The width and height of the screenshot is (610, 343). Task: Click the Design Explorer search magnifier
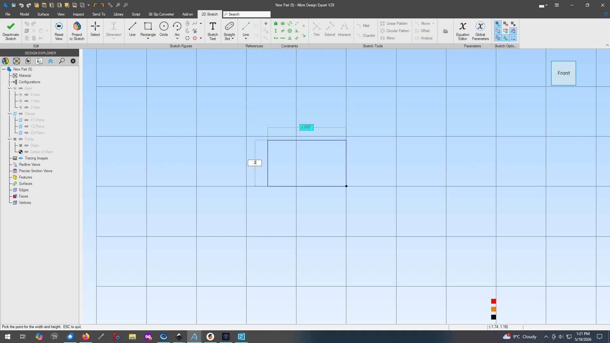coord(62,61)
